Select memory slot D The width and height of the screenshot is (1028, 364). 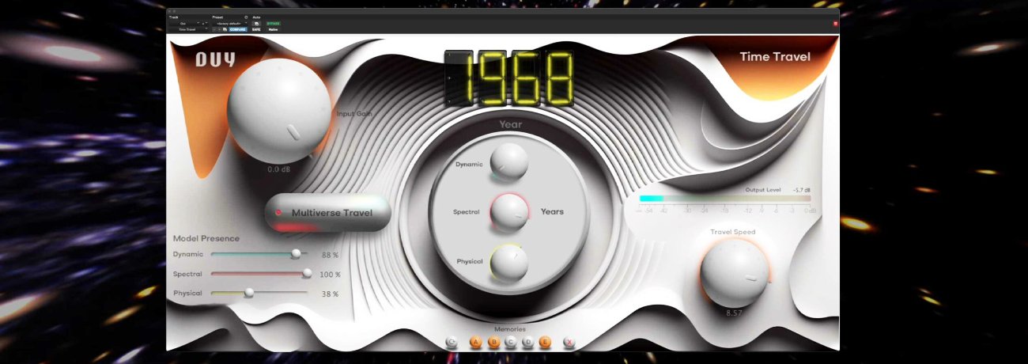click(x=527, y=343)
